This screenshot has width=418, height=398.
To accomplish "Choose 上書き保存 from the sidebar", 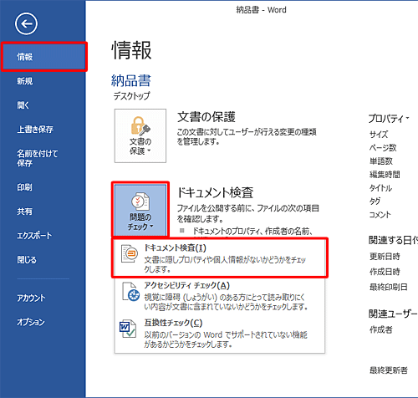I will coord(35,130).
